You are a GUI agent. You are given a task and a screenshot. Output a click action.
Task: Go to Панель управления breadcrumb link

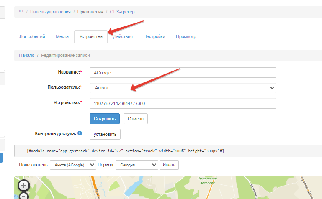point(50,12)
